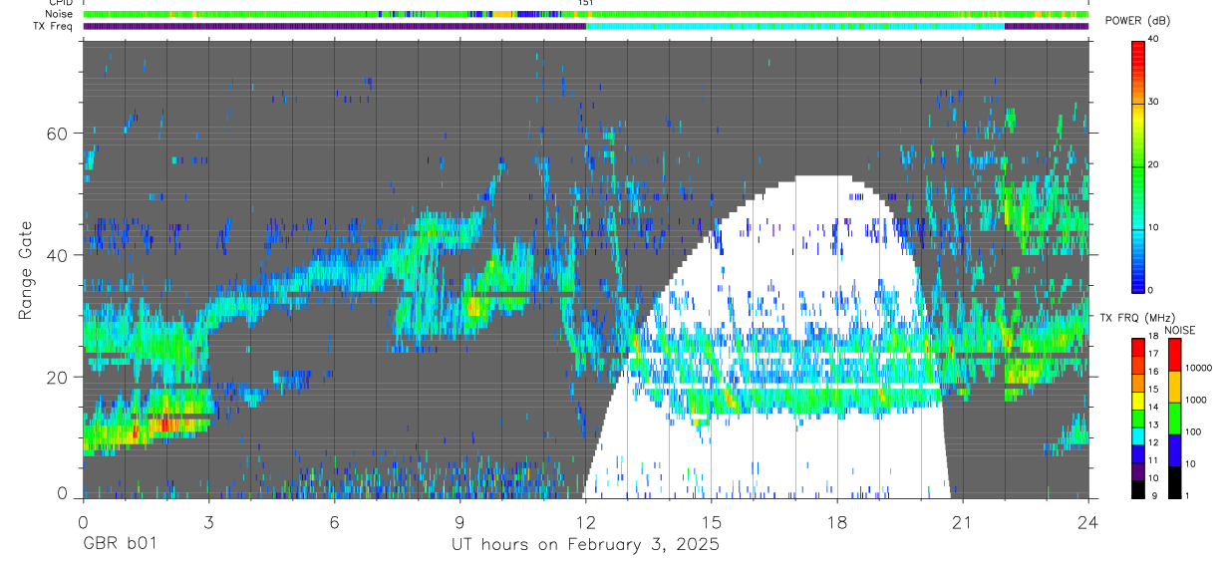Click the 17 label on TX FRQ legend

(x=1154, y=354)
